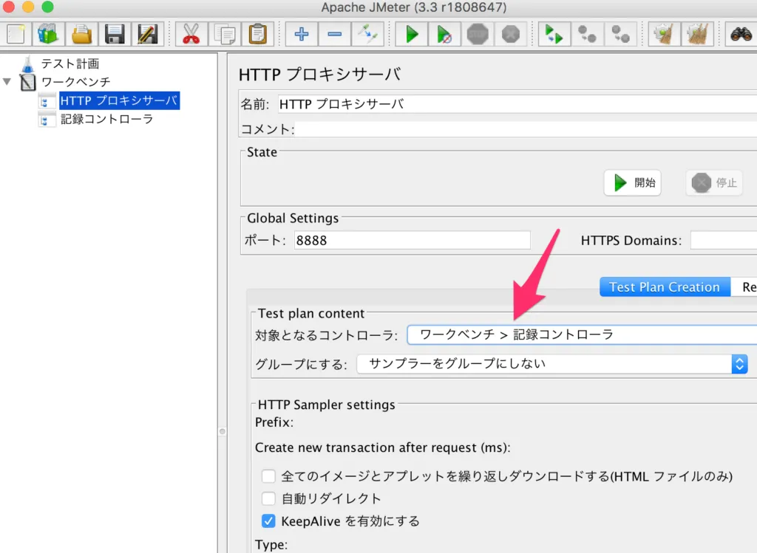Image resolution: width=757 pixels, height=553 pixels.
Task: Click the コメント comment field
Action: coord(526,129)
